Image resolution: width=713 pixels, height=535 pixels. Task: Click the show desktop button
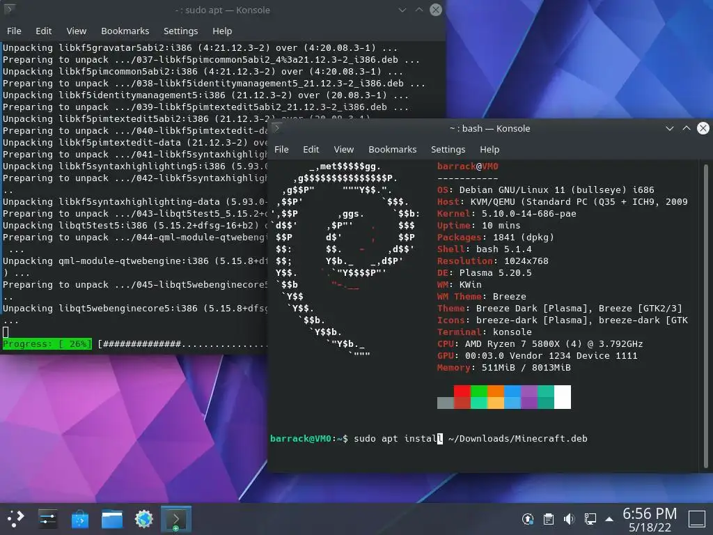tap(696, 519)
